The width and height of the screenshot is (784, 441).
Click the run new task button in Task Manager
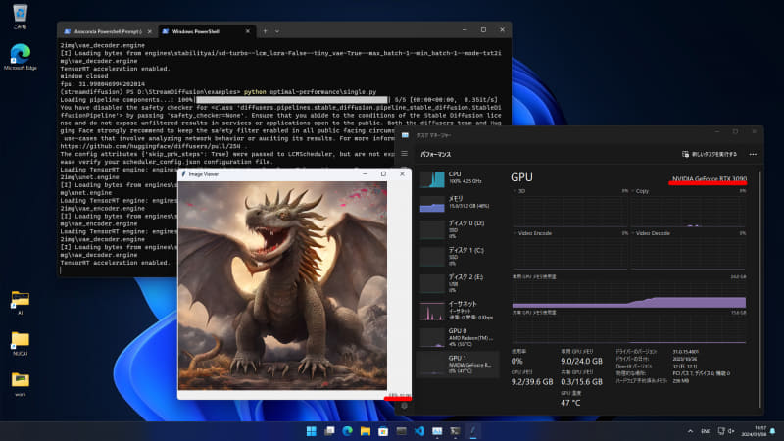[709, 154]
